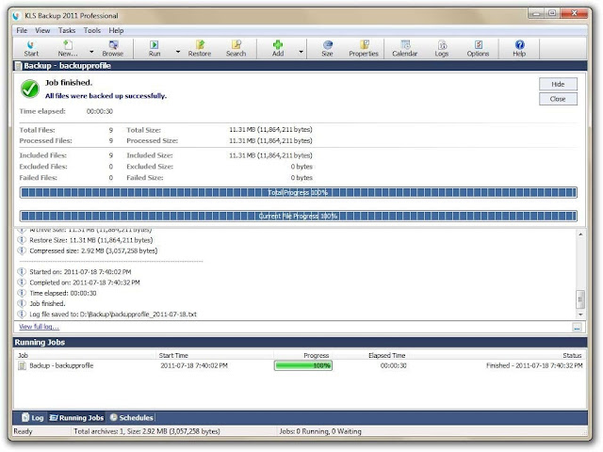Select the 'Completed on: 2011-07-18 7:40:32 PM' line

[85, 282]
